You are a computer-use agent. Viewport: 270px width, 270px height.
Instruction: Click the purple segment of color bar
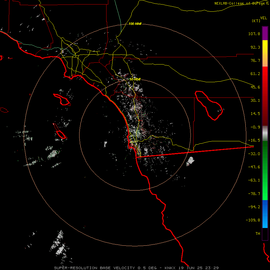(x=265, y=33)
